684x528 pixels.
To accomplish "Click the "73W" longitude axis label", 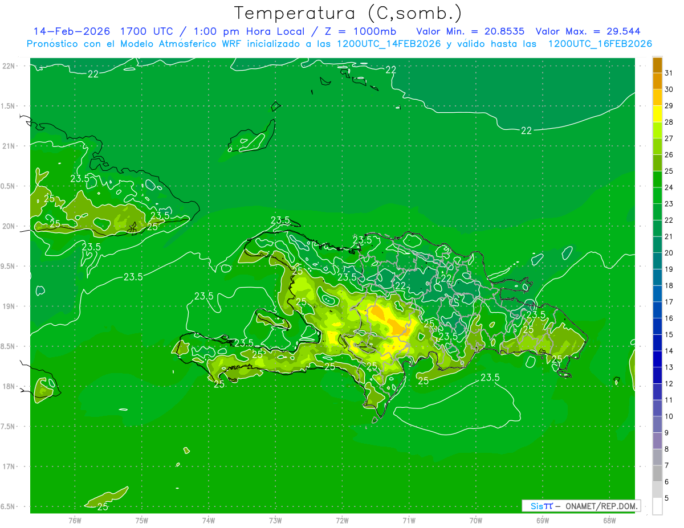I will [275, 520].
